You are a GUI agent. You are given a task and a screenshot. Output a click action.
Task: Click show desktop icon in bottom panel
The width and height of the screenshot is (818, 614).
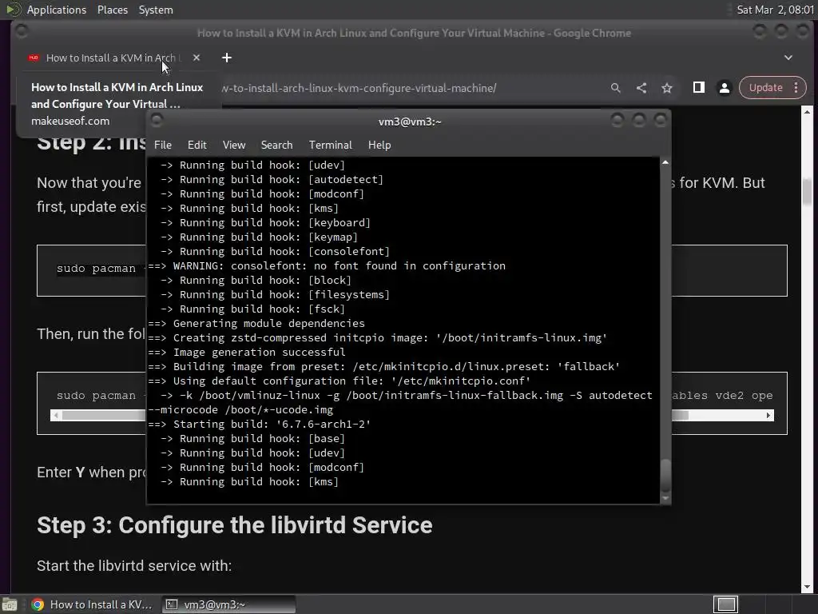[10, 604]
